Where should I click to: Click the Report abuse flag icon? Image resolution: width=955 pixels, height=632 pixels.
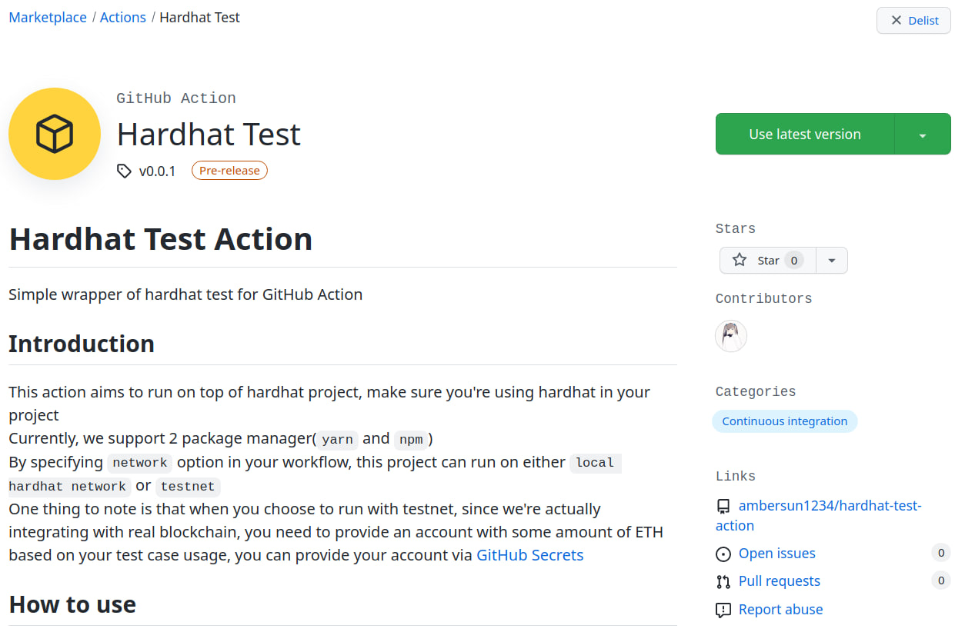tap(723, 610)
